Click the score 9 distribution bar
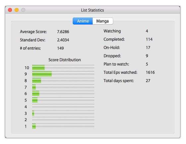The height and width of the screenshot is (144, 186). click(x=63, y=74)
